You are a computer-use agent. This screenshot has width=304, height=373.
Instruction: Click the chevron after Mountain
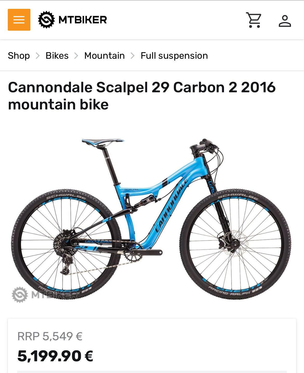coord(133,56)
